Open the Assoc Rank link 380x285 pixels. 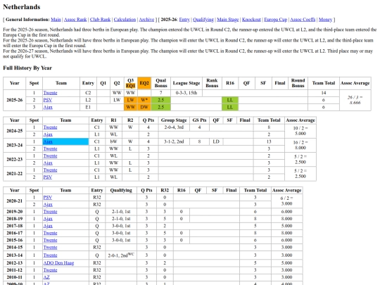(75, 20)
